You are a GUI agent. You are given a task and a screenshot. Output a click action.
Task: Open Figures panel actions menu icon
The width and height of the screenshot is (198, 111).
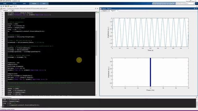pyautogui.click(x=195, y=8)
